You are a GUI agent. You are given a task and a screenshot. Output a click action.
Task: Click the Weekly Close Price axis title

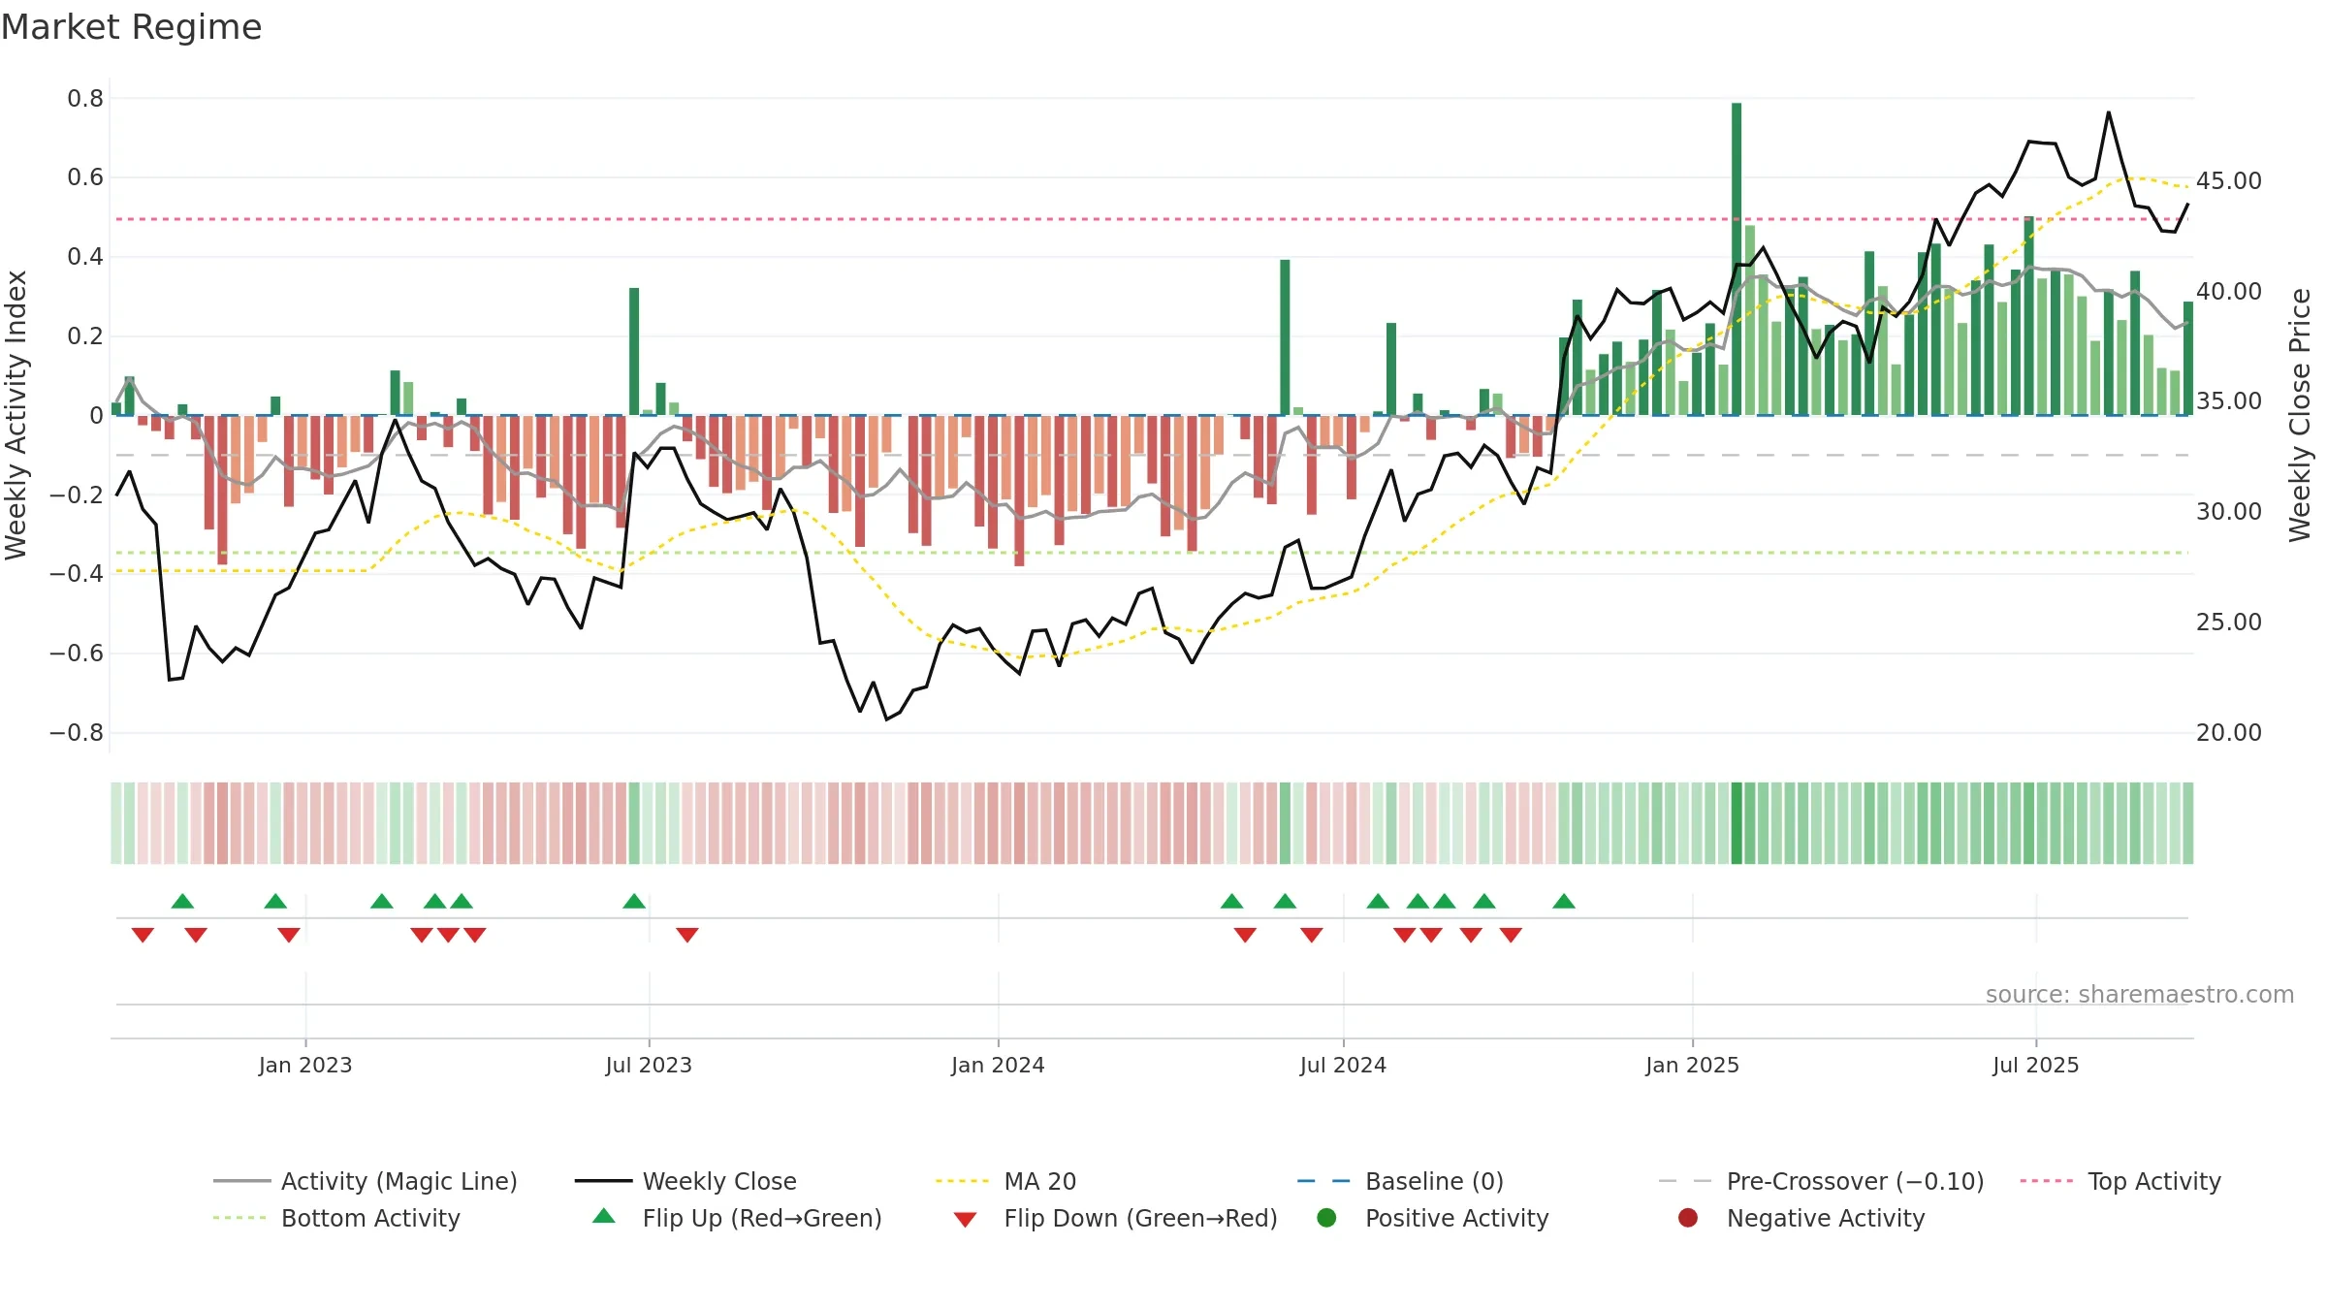2300,415
